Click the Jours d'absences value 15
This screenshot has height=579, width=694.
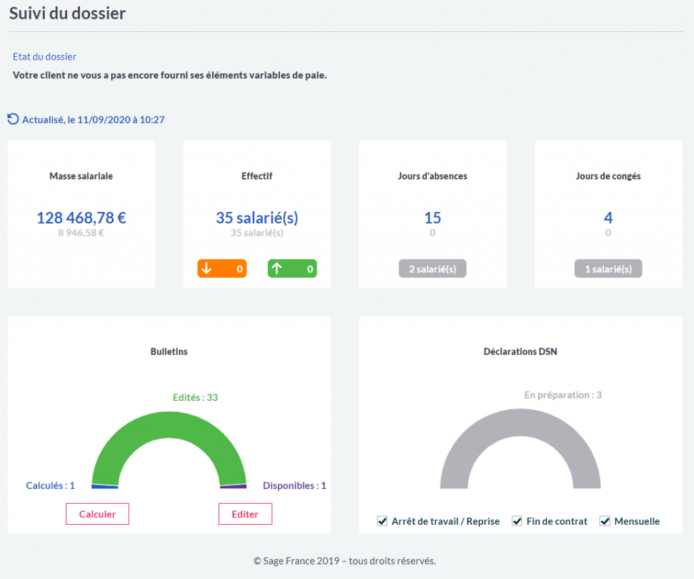click(432, 217)
